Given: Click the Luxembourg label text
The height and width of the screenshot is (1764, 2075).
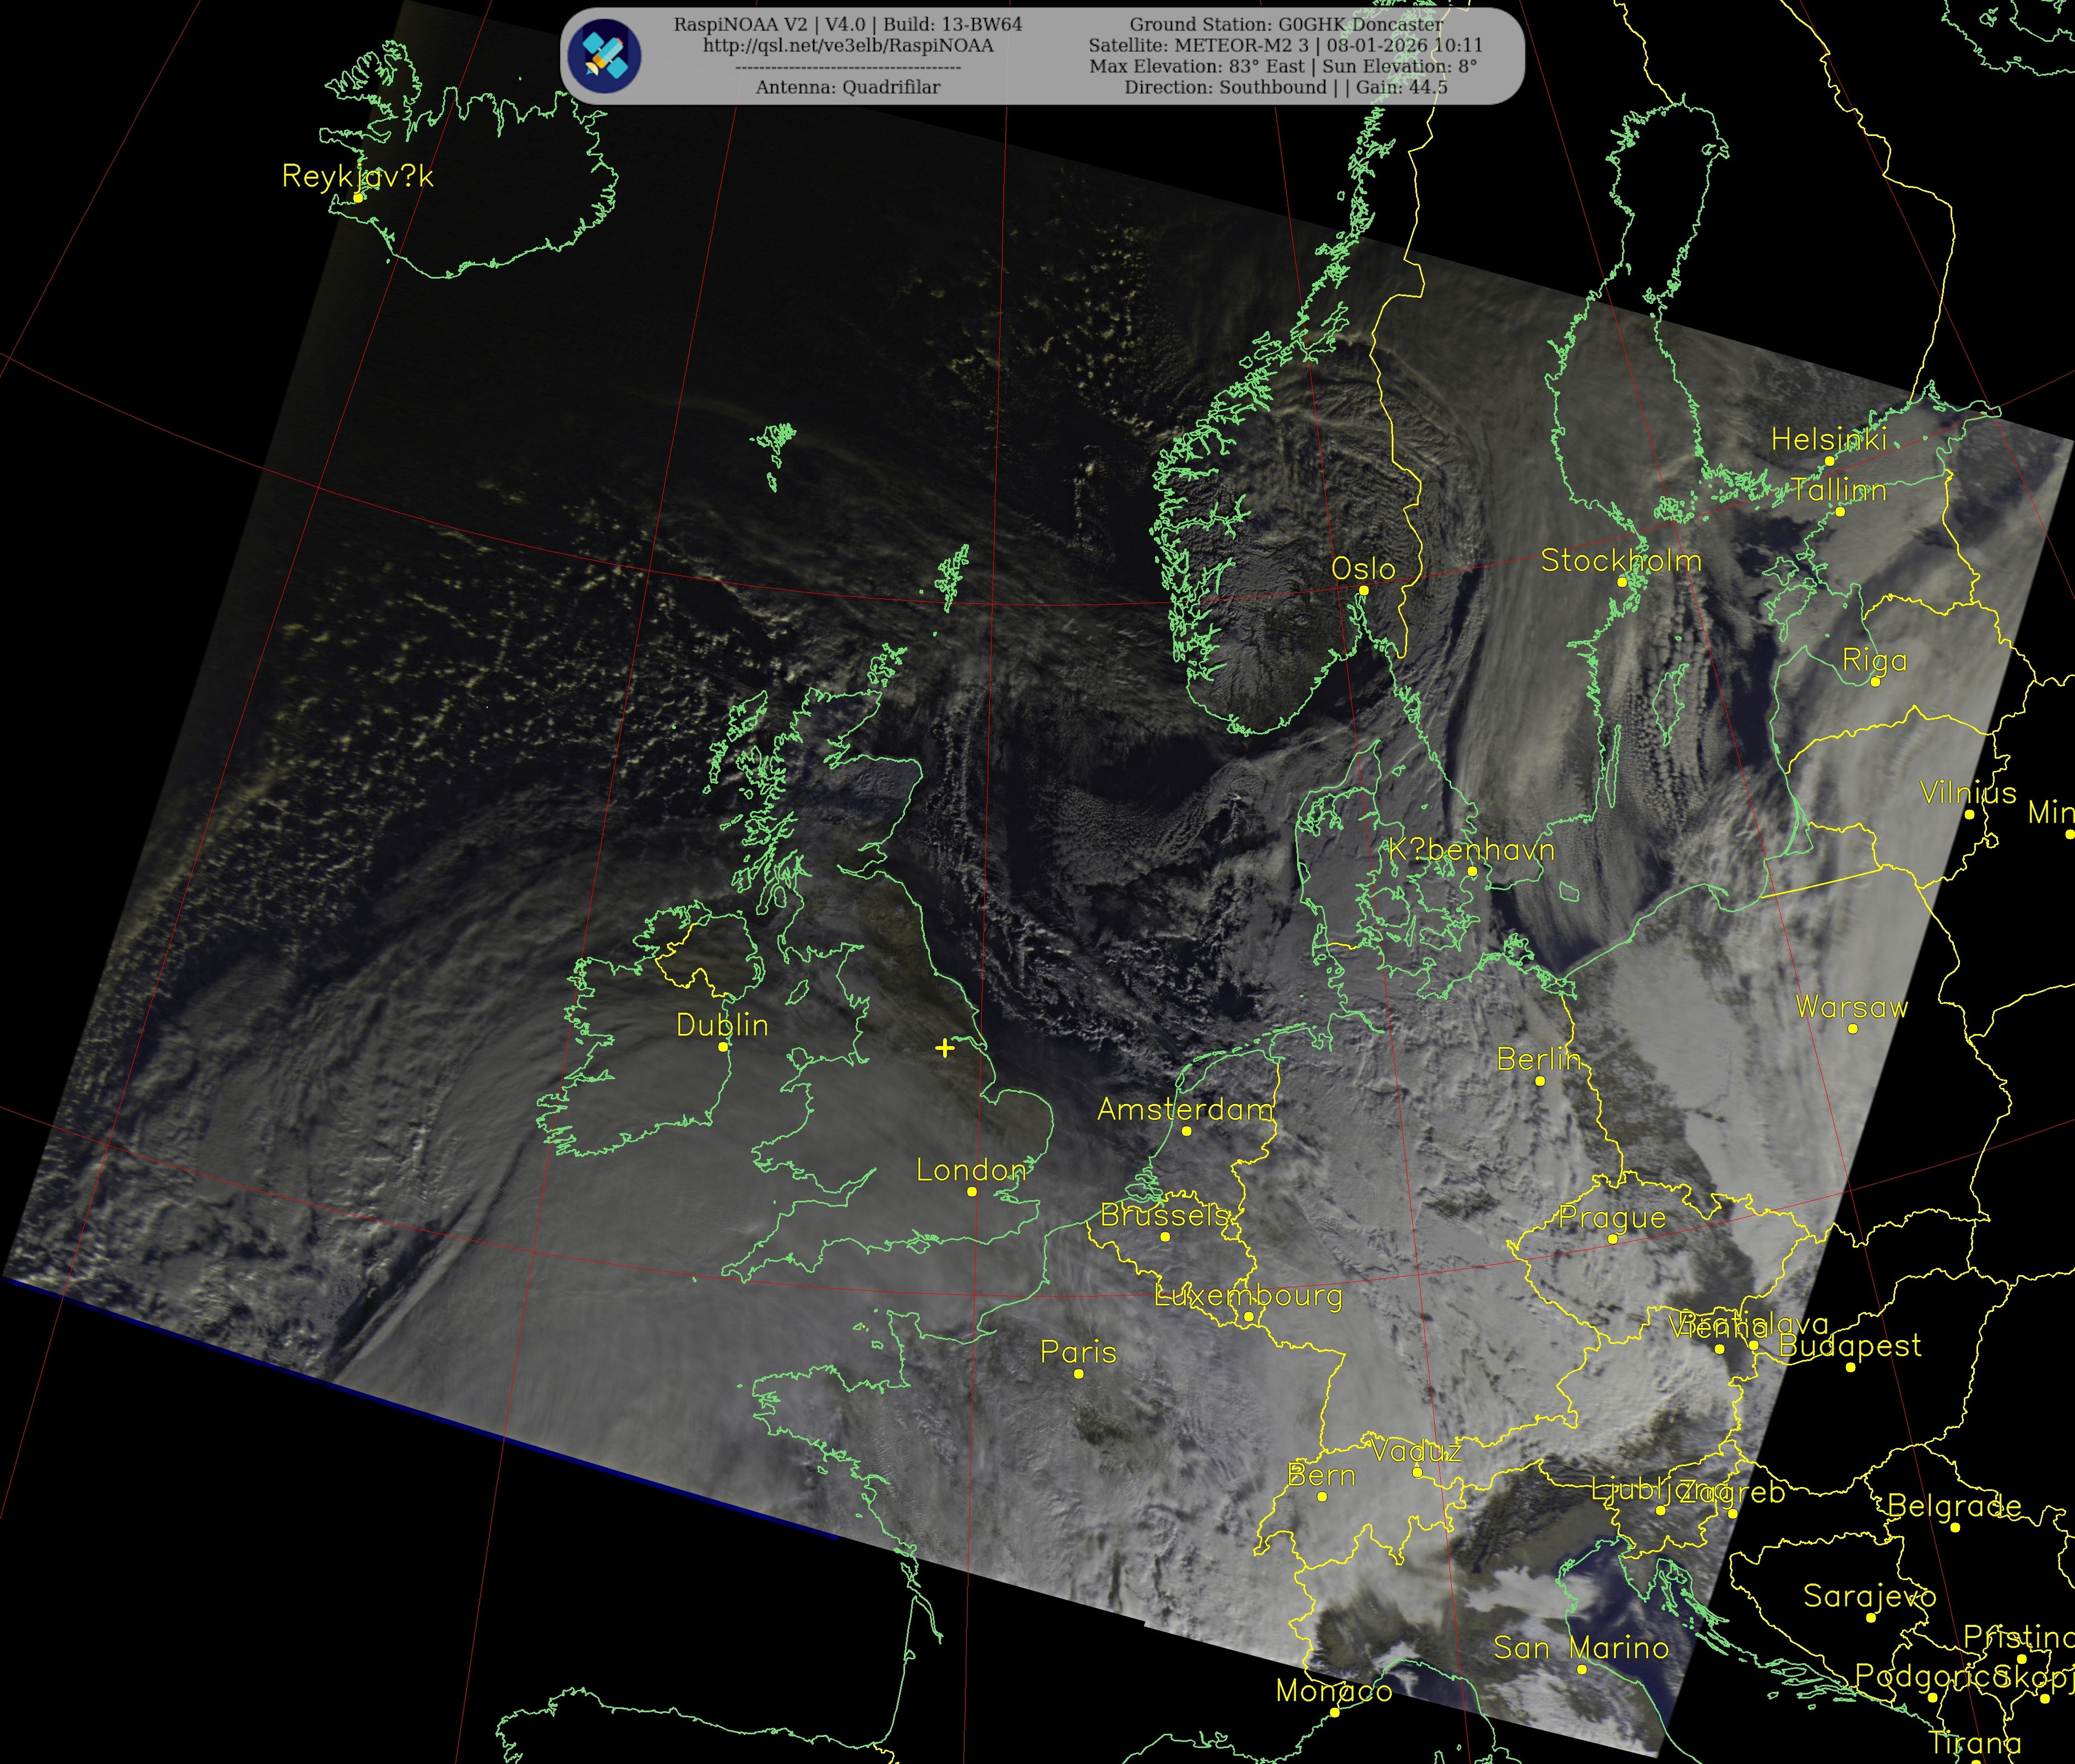Looking at the screenshot, I should coord(1248,1296).
